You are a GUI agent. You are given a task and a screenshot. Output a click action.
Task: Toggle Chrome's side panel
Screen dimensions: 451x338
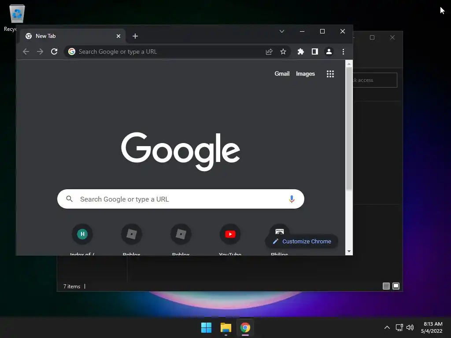point(314,52)
